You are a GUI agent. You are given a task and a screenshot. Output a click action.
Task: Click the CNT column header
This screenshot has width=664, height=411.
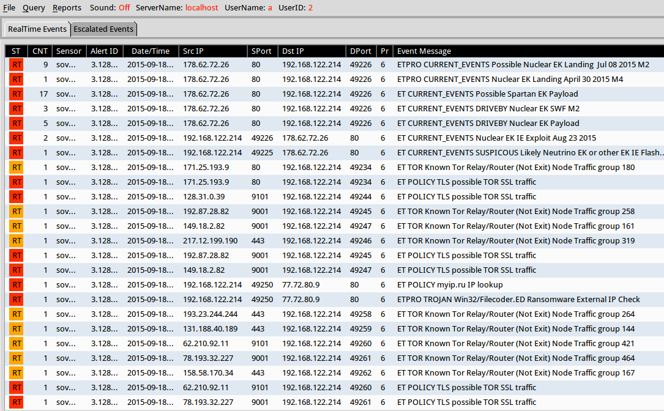[x=40, y=51]
